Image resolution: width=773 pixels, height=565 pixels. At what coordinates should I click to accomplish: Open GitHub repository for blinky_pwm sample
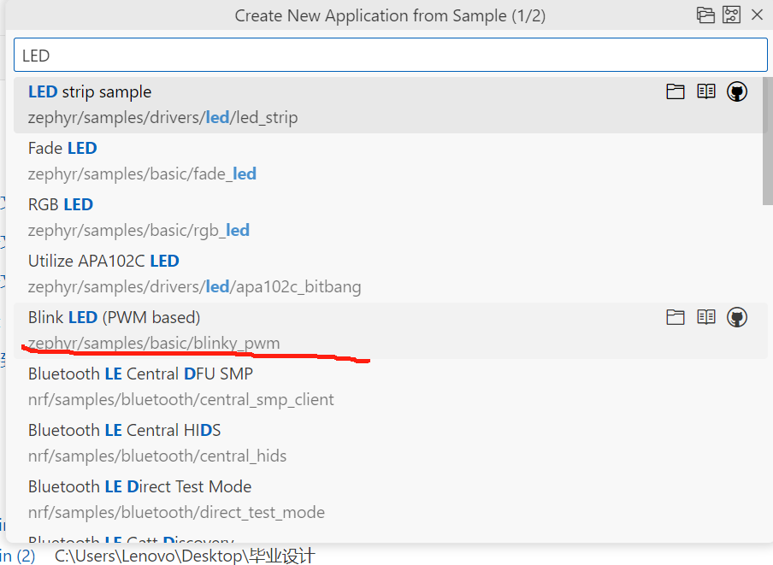click(736, 316)
